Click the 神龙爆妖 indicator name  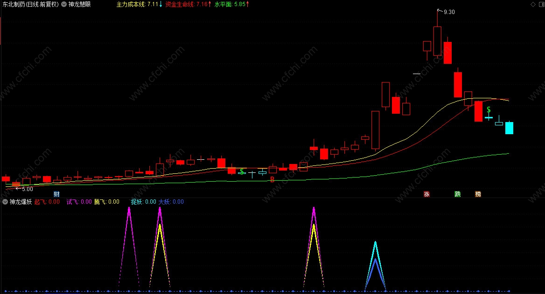(21, 202)
